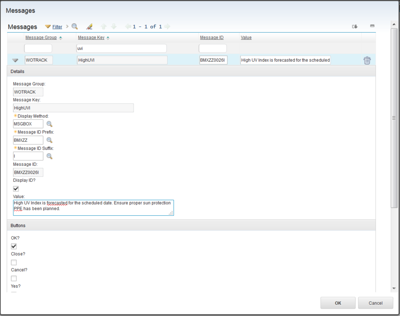Screen dimensions: 400x316
Task: Click inside the Value text area
Action: coord(93,208)
